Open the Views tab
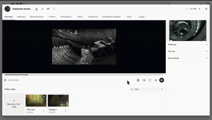The height and width of the screenshot is (120, 212). [x=80, y=17]
